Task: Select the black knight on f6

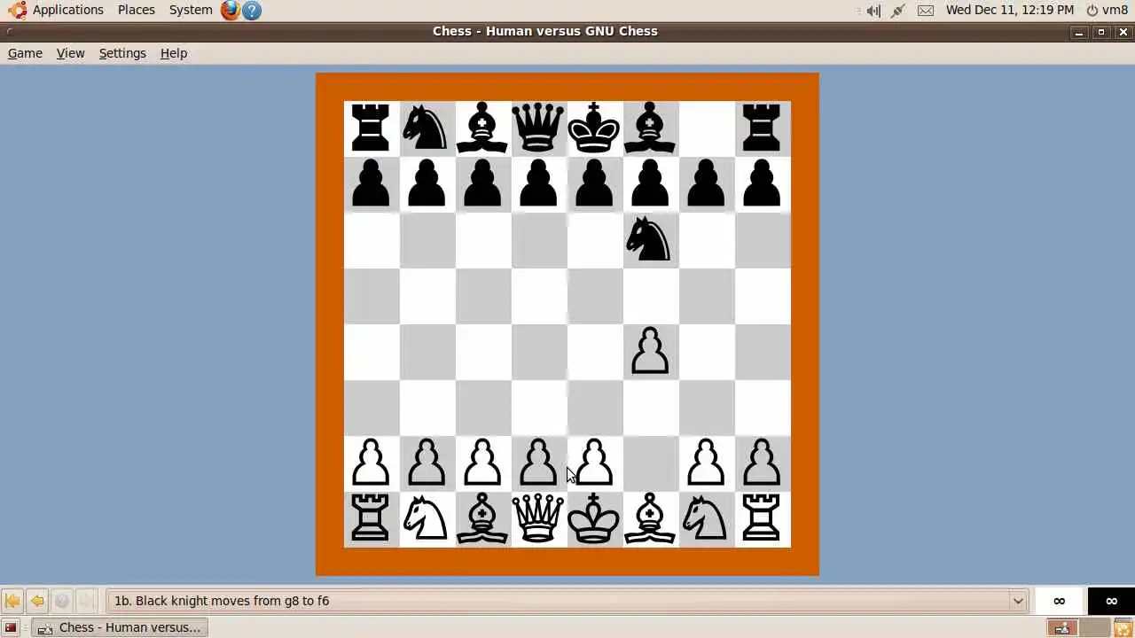Action: [650, 240]
